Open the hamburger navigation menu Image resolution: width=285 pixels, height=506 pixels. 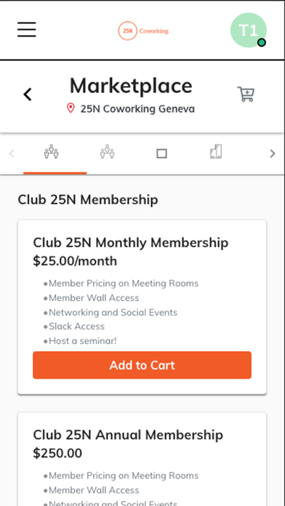[x=27, y=30]
